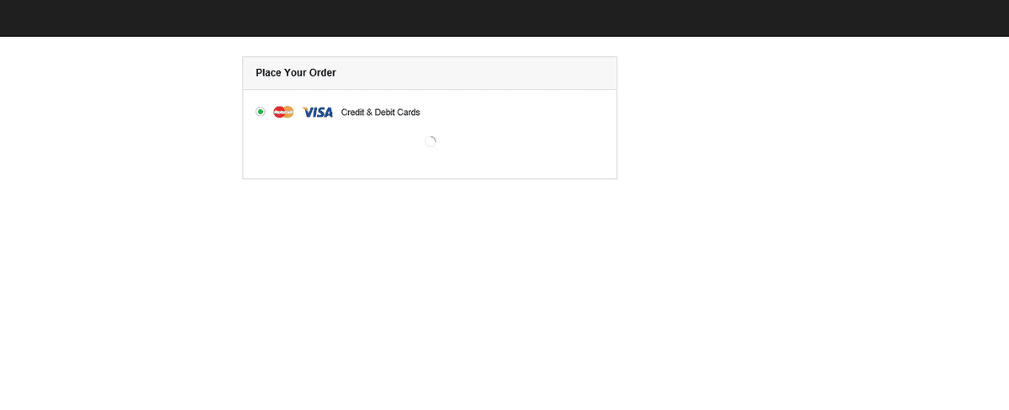Tap the red and orange MasterCard emblem

pos(283,112)
